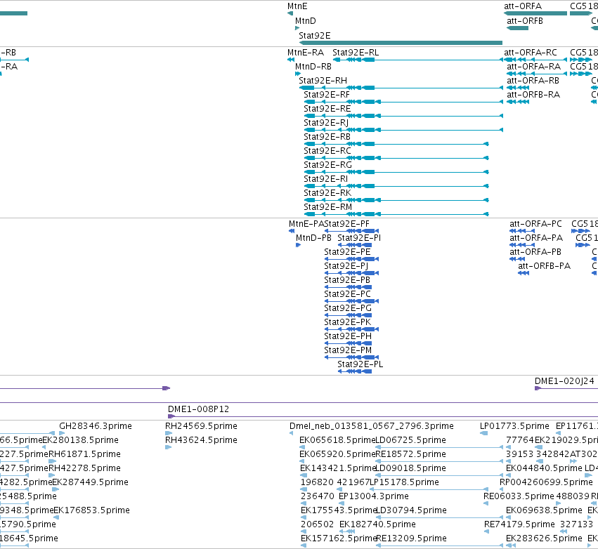Select the att-ORFA gene feature
598x549 pixels.
pyautogui.click(x=535, y=13)
